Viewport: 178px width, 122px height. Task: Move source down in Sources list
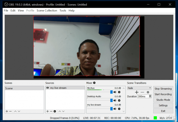pyautogui.click(x=63, y=111)
